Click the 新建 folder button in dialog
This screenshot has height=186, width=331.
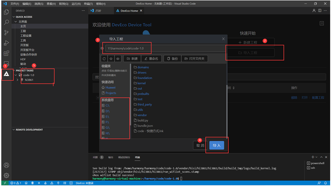132,58
